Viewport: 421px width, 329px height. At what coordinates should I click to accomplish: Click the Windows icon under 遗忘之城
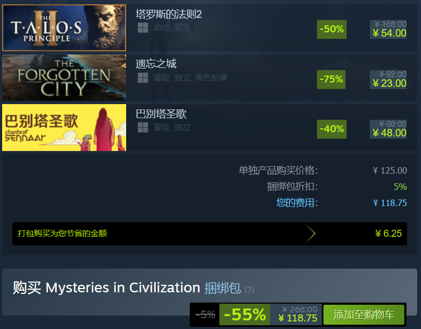[x=143, y=78]
